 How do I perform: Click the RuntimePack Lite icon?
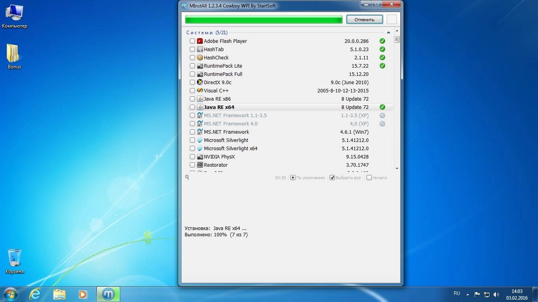coord(200,66)
